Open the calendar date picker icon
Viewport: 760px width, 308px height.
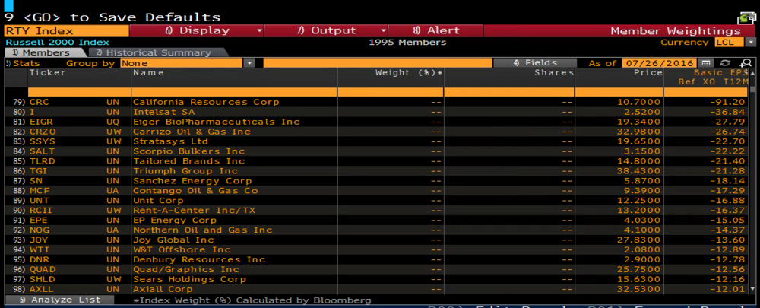[706, 63]
